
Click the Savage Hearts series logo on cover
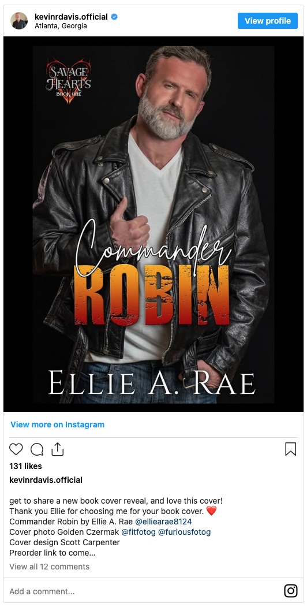(69, 81)
